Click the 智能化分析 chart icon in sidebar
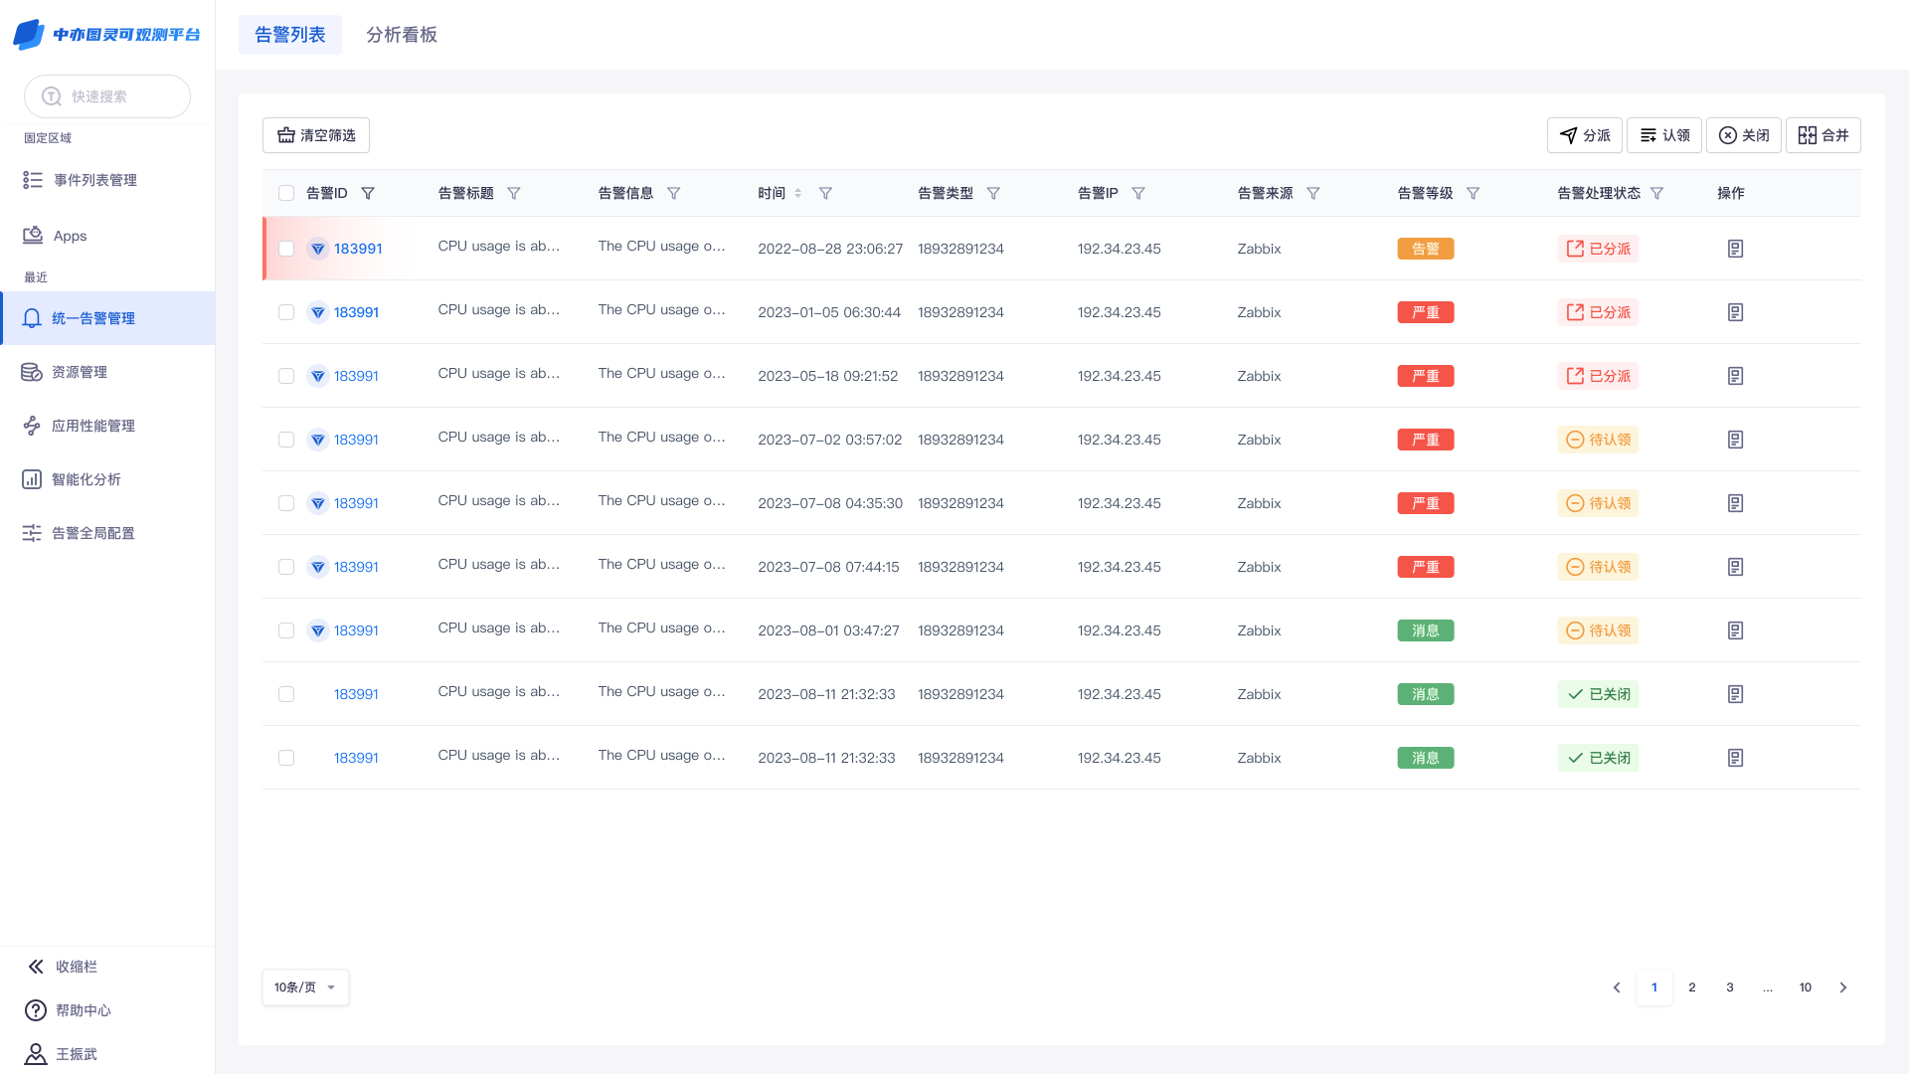The image size is (1909, 1074). tap(32, 479)
